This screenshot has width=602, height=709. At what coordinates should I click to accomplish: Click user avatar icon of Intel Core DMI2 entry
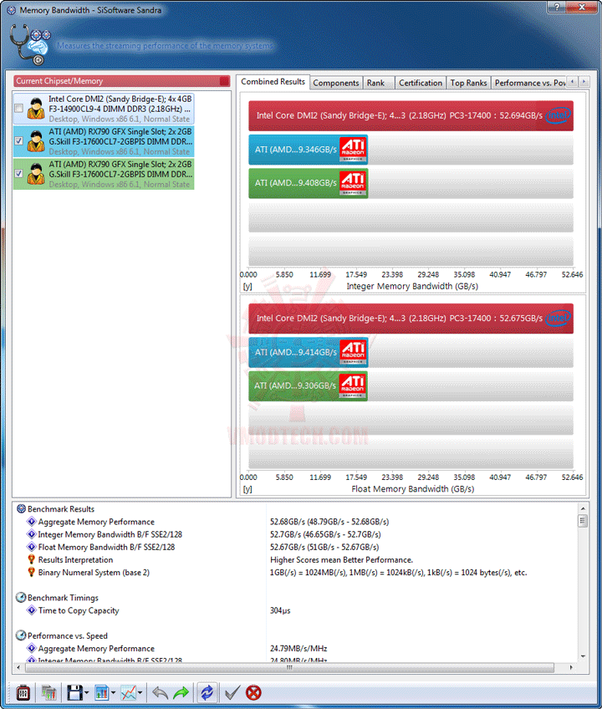[36, 109]
